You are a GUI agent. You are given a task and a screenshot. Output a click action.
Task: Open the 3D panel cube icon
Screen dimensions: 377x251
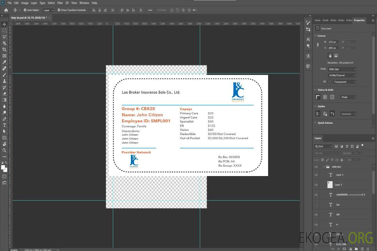pyautogui.click(x=308, y=66)
